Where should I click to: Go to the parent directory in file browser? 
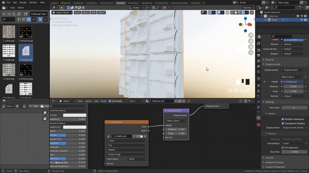pos(14,14)
